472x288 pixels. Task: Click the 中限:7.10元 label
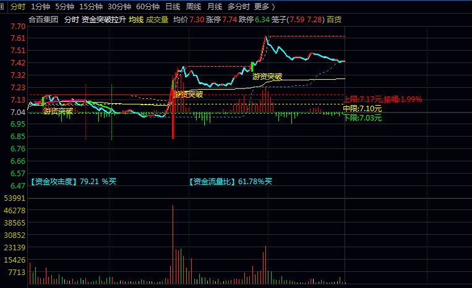(x=363, y=109)
